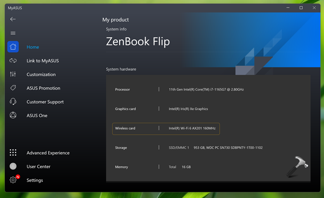Click the Link to MyASUS icon
This screenshot has width=324, height=198.
tap(13, 61)
